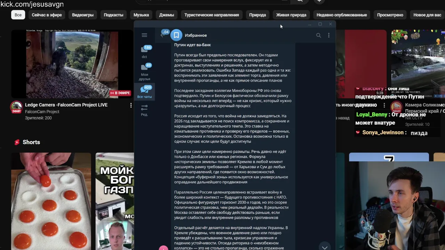Select the dct chat folder
This screenshot has height=250, width=445.
coord(144,52)
